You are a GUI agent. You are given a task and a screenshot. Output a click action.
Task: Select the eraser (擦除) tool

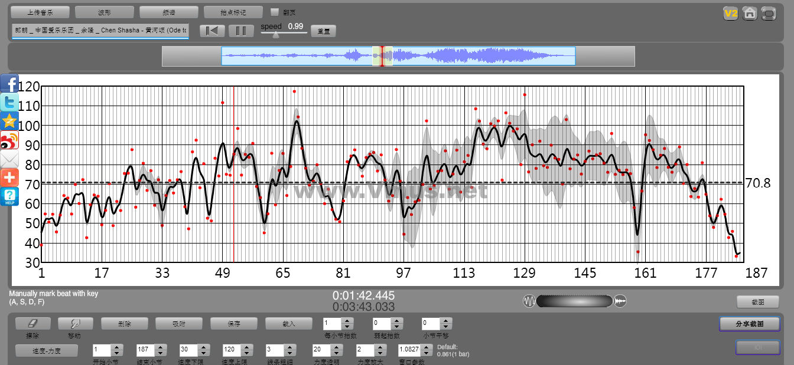[x=32, y=324]
